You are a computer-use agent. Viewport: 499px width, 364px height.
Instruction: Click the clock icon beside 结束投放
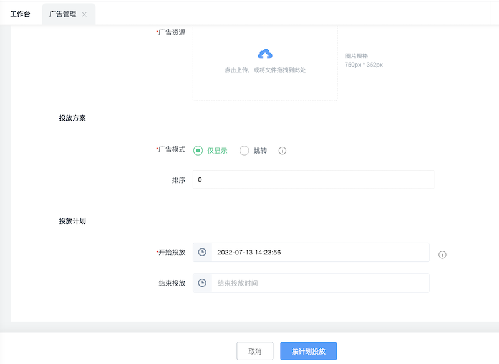pos(201,283)
